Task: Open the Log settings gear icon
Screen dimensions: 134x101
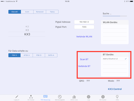Action: tap(88, 97)
